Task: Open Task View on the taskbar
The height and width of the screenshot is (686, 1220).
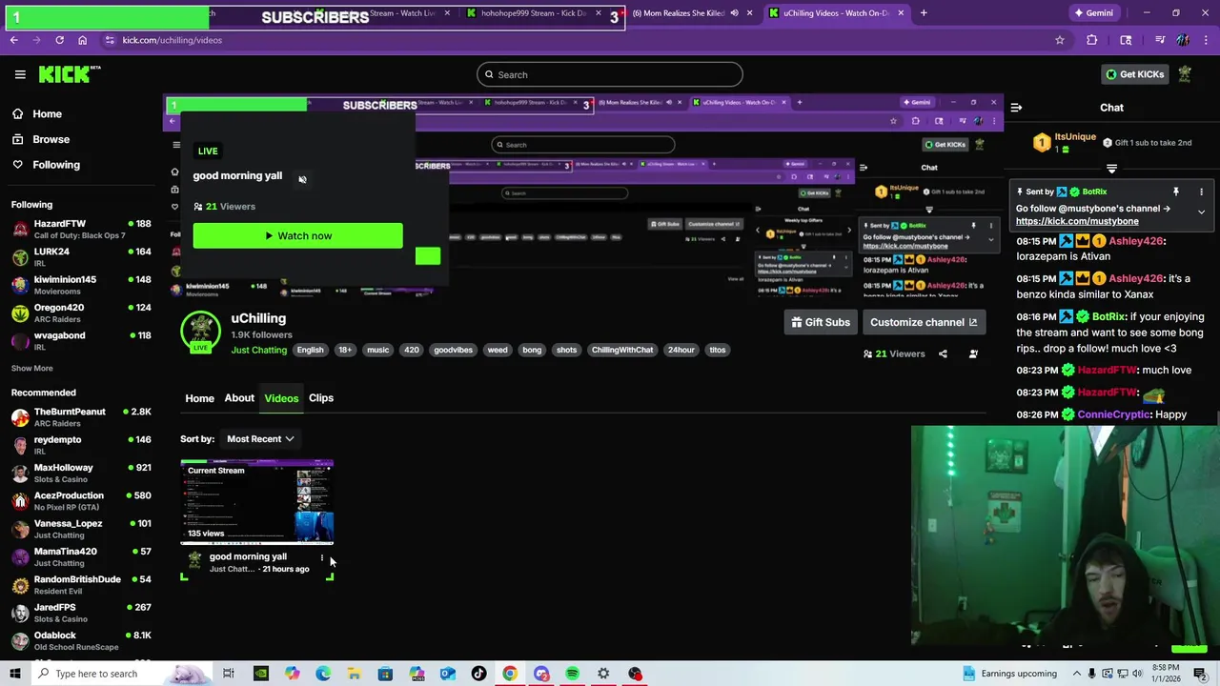Action: 229,674
